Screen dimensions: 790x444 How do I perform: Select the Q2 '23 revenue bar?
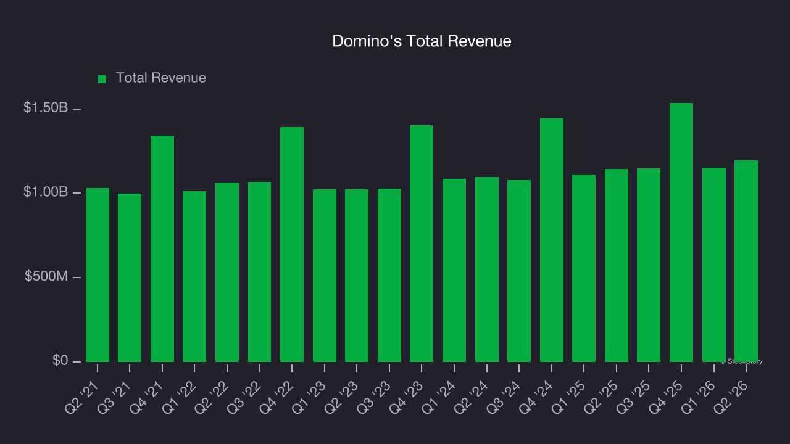357,276
